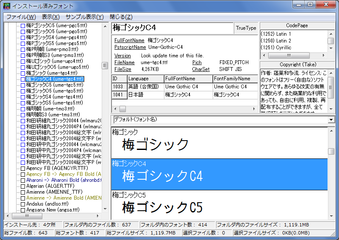Check the Agency FB (AGENCYR.TTF) checkbox
The height and width of the screenshot is (240, 339).
pos(23,169)
